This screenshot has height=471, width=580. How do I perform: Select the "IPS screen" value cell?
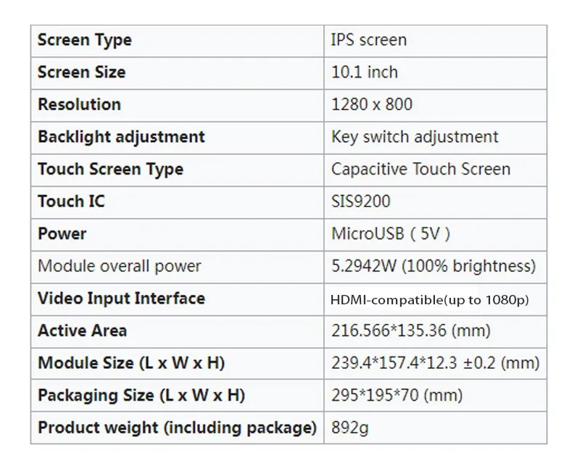[x=369, y=41]
